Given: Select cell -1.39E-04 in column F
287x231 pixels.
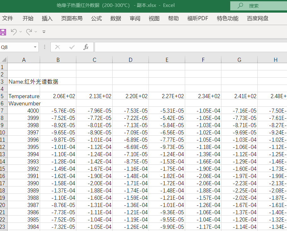Looking at the screenshot, I should pos(203,154).
